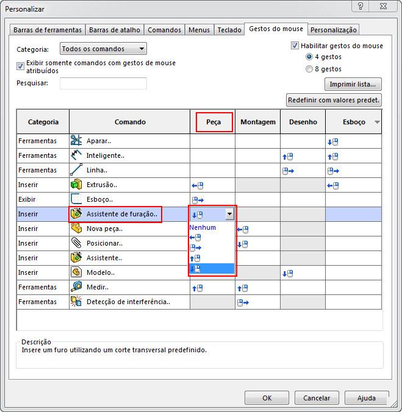Screen dimensions: 402x412
Task: Click the Posicionar paperclip icon
Action: 76,243
